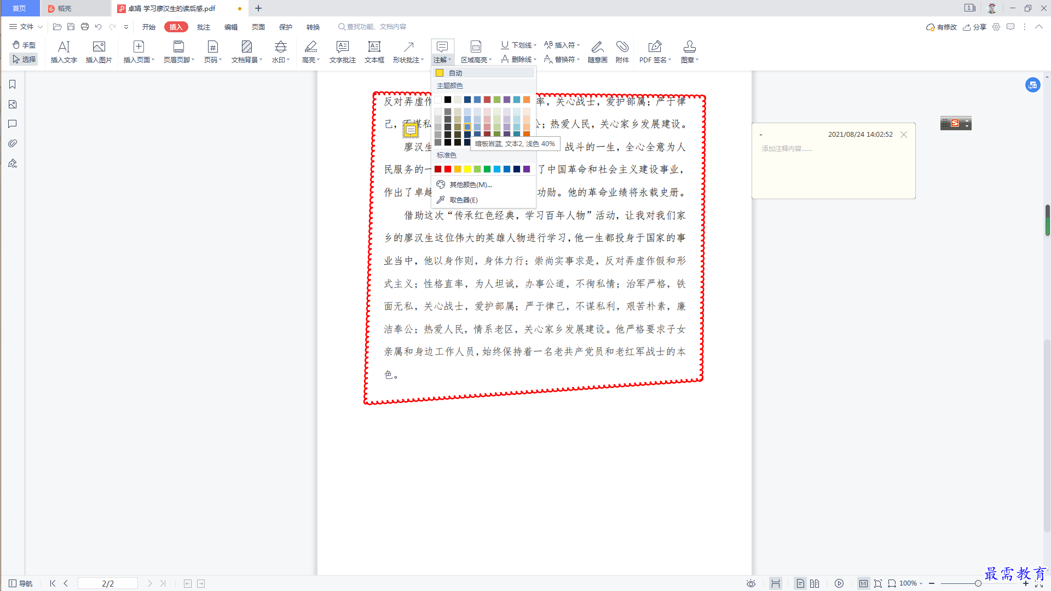Open attachments panel in left sidebar
This screenshot has width=1051, height=591.
click(x=13, y=143)
